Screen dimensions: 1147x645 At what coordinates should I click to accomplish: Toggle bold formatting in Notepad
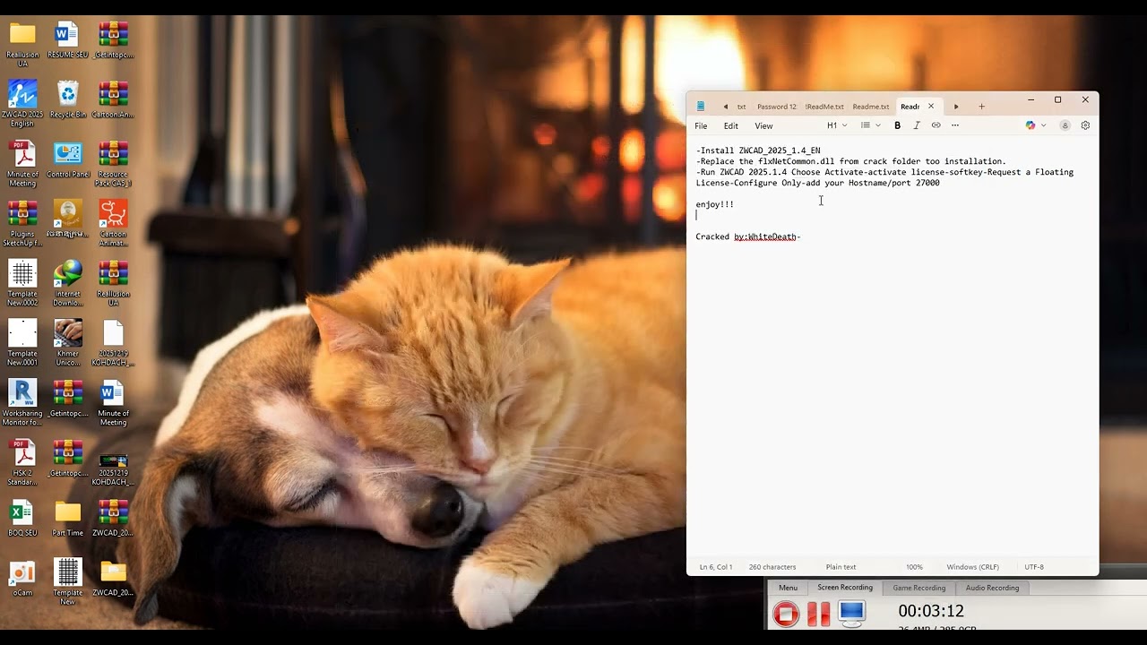897,125
